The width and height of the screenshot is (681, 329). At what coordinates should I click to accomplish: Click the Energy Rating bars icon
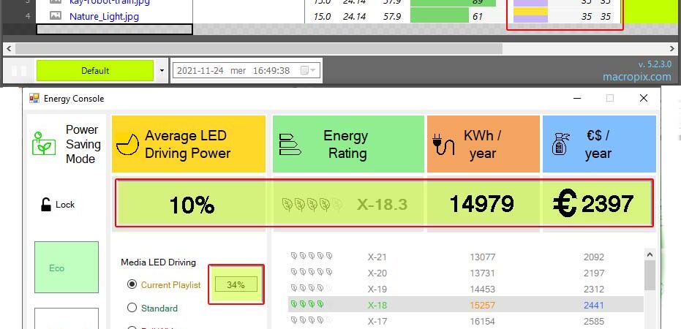(x=290, y=144)
